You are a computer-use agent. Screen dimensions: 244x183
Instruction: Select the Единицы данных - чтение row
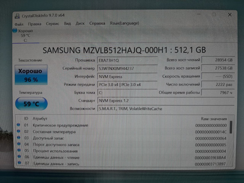coord(122,158)
